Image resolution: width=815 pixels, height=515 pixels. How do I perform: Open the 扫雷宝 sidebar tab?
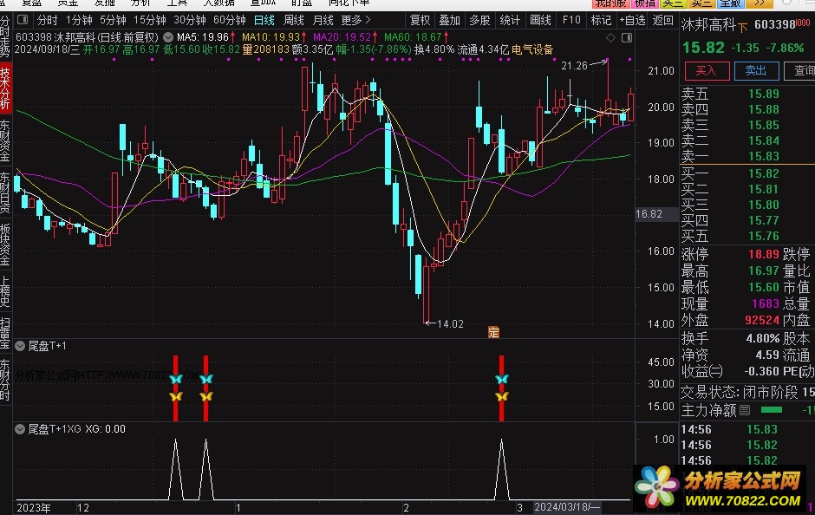[5, 333]
